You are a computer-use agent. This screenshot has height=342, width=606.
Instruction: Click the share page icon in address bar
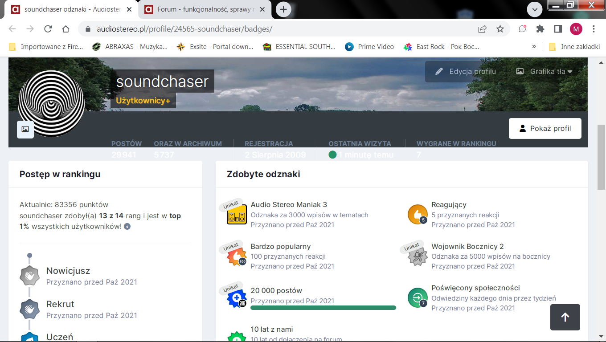point(482,29)
